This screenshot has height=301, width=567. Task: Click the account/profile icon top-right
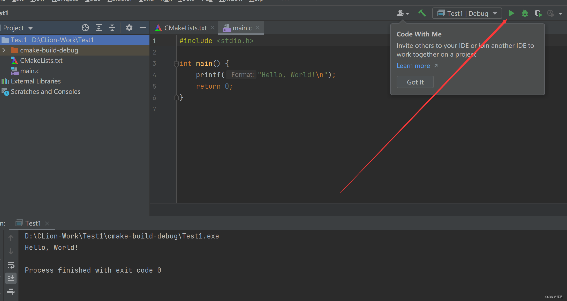point(400,13)
